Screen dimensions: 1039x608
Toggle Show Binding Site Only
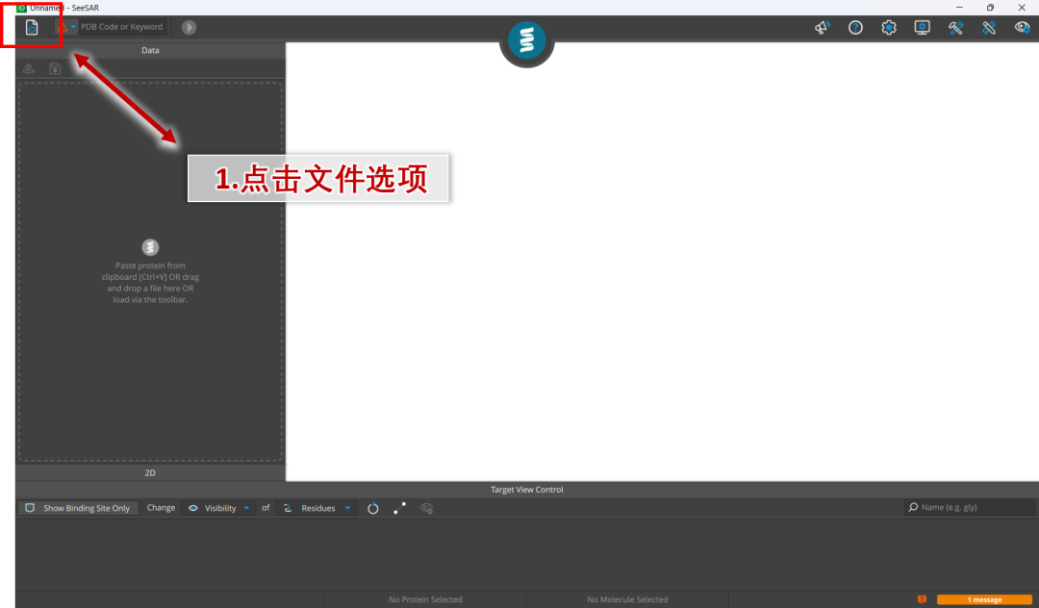tap(78, 508)
